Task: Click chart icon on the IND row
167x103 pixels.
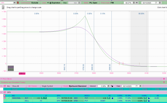Action: (x=9, y=96)
